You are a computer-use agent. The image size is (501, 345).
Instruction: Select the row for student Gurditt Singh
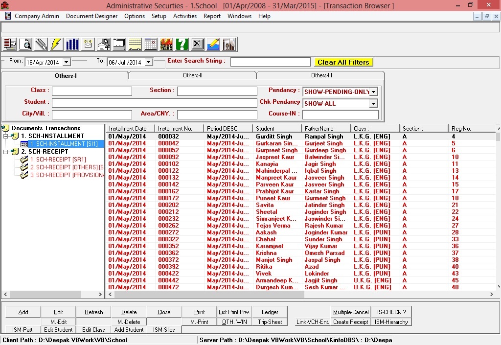pyautogui.click(x=301, y=137)
